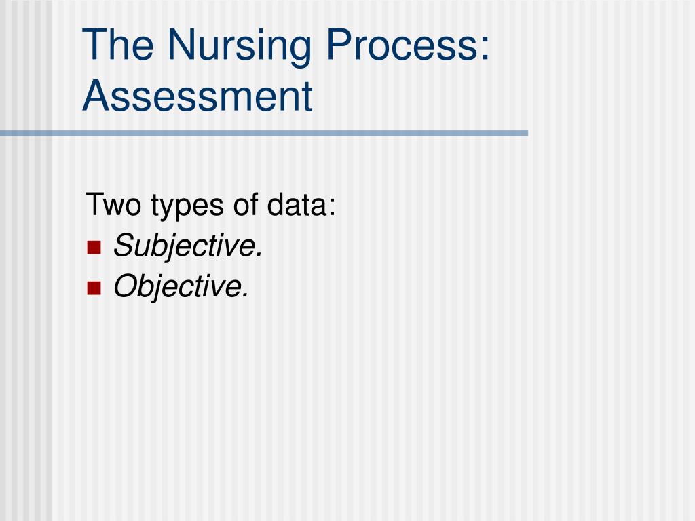Click the word "data:" in body text

301,204
